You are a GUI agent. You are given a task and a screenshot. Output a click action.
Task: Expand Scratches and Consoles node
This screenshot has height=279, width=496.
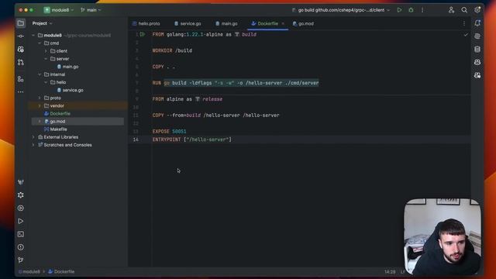click(x=33, y=145)
